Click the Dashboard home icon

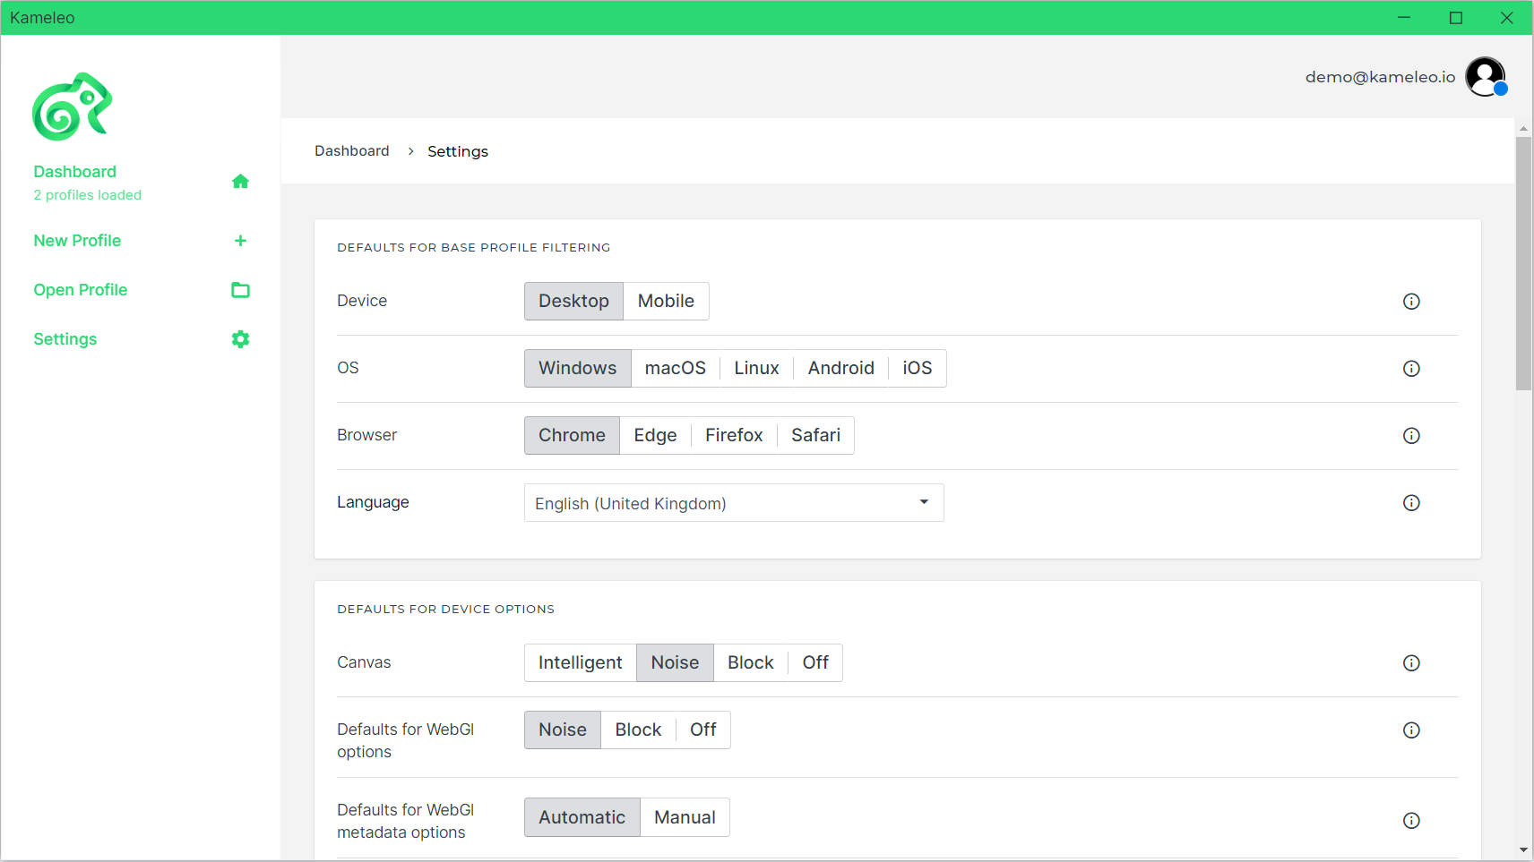tap(240, 182)
